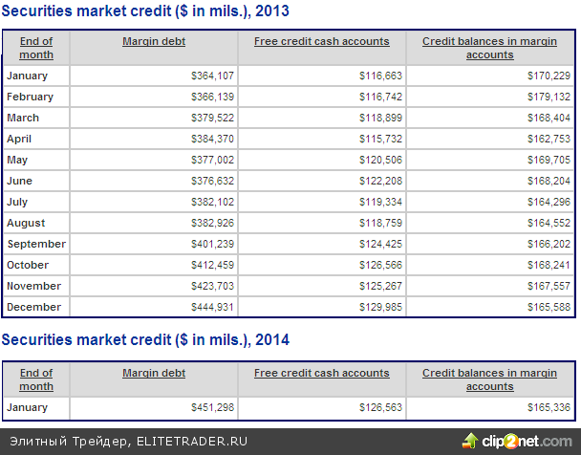Click 2014 'Credit balances in margin accounts' header

489,379
